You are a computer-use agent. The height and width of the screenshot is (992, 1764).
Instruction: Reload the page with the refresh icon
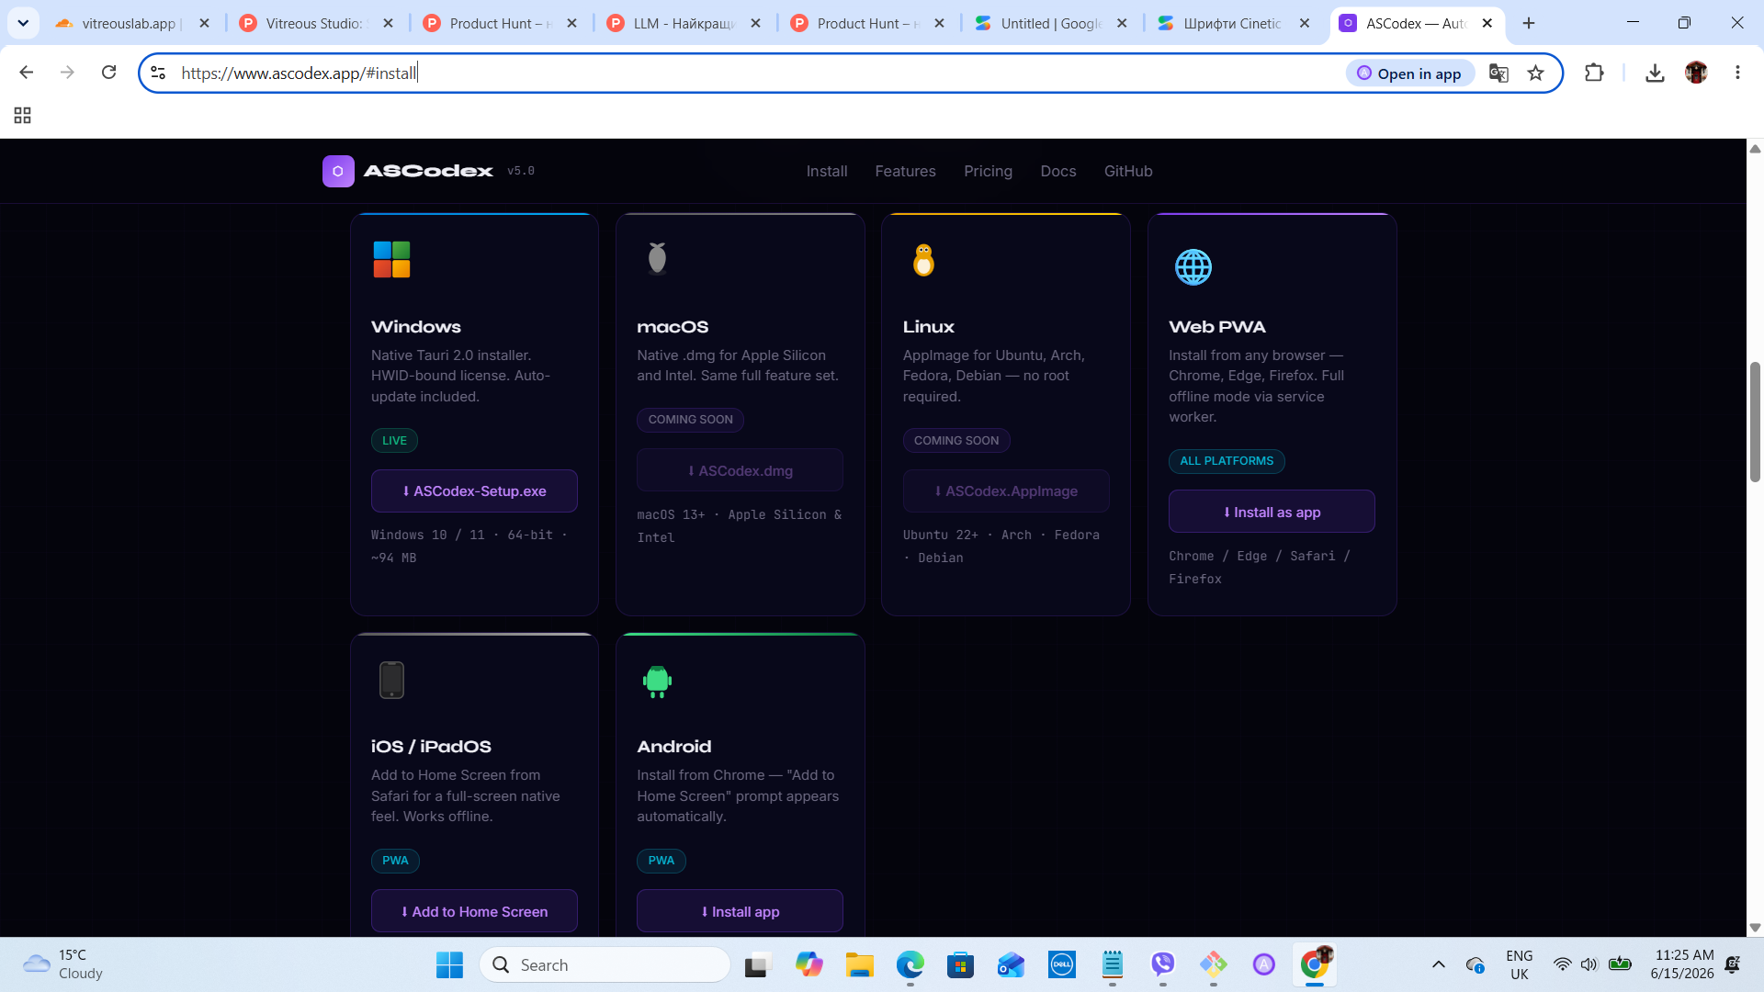(108, 73)
